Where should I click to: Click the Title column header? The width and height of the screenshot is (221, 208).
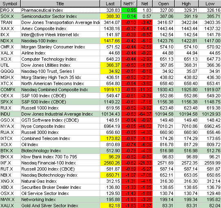60,4
